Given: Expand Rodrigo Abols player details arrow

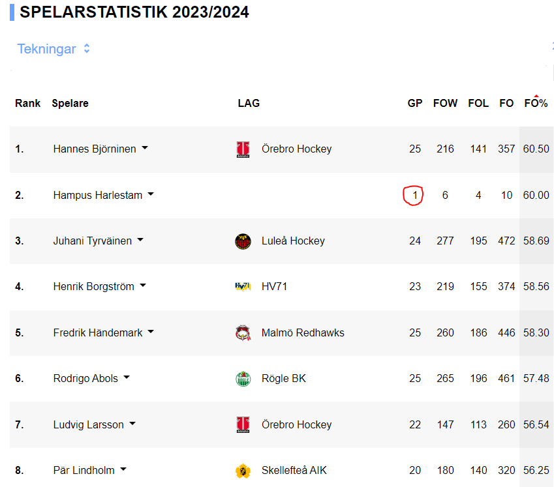Looking at the screenshot, I should 127,377.
